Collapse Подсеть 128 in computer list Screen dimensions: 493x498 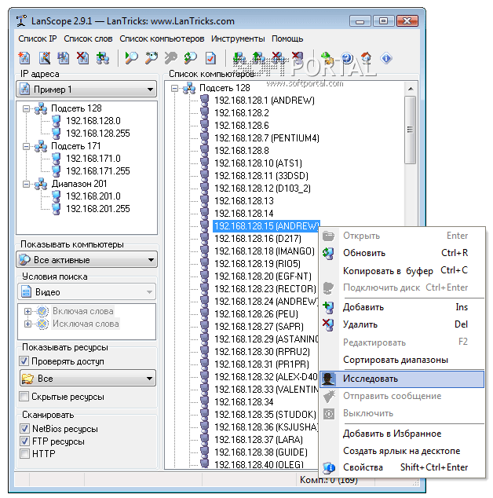pyautogui.click(x=174, y=88)
